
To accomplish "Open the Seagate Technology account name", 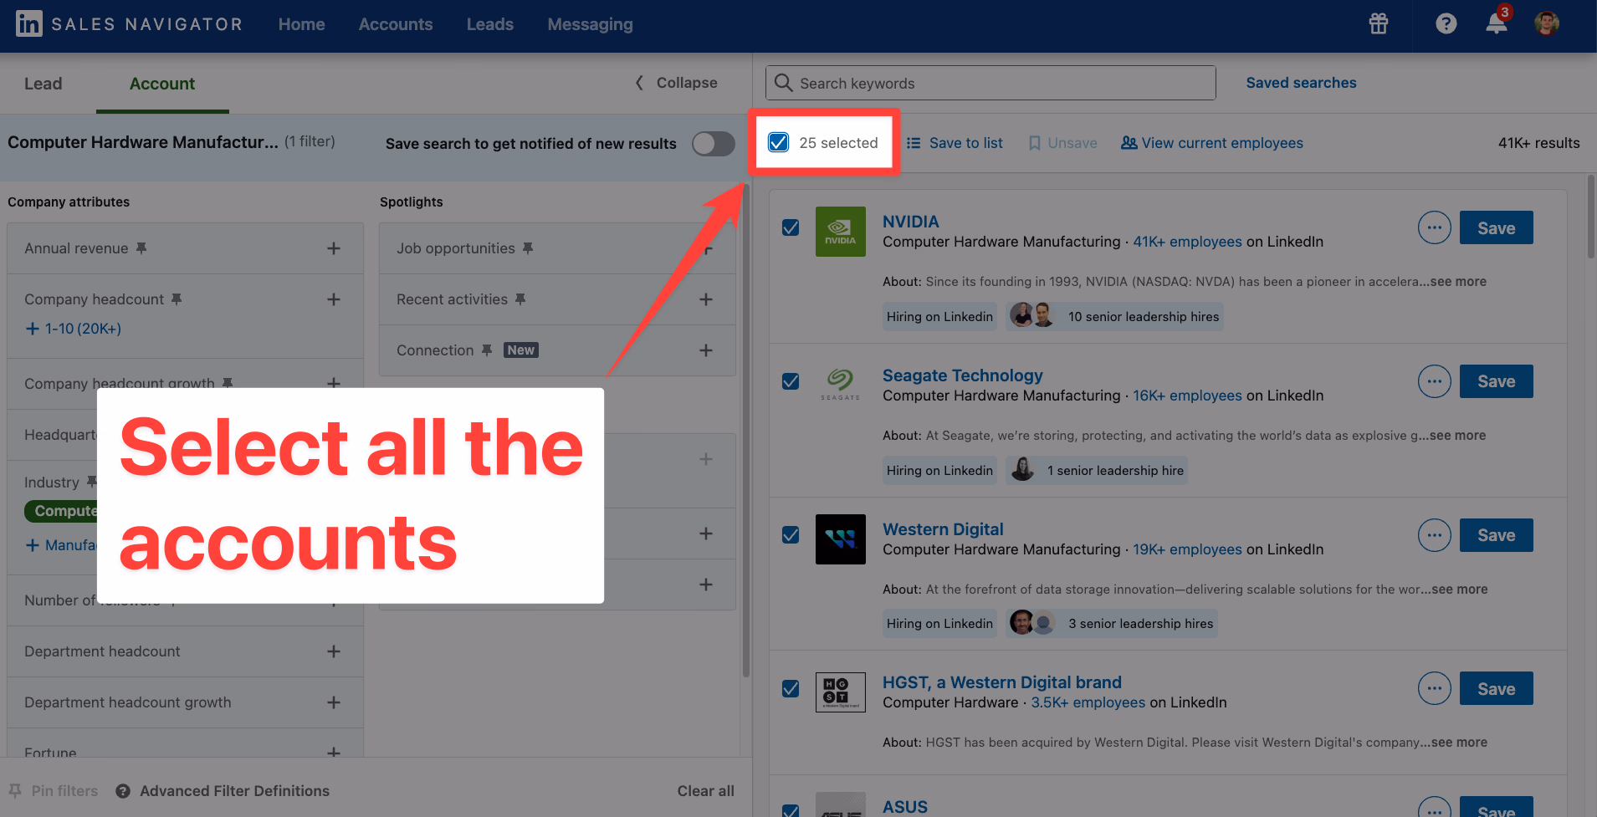I will 963,375.
